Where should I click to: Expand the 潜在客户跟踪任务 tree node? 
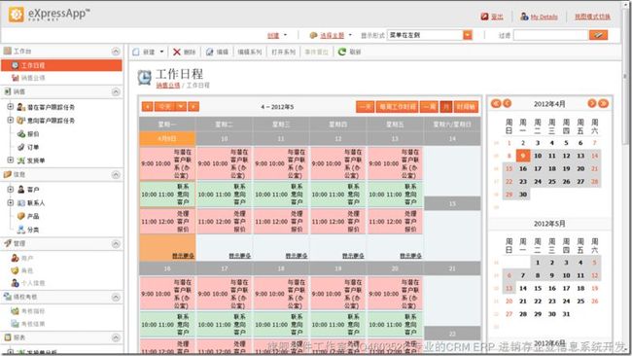11,107
